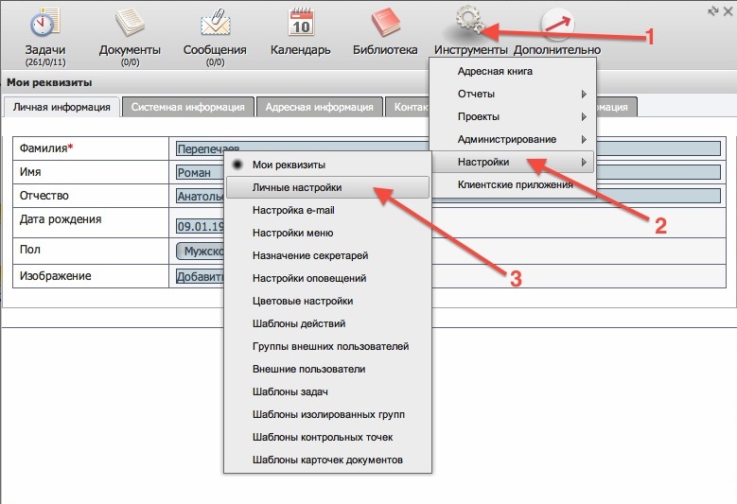Expand the Администрирование submenu
The width and height of the screenshot is (737, 504).
511,140
